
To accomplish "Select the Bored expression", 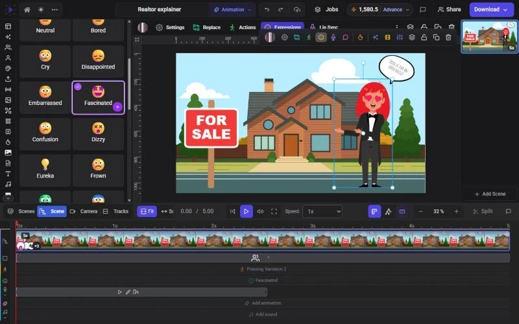I will 99,29.
